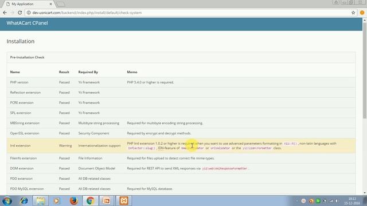
Task: Select the My Application browser tab
Action: pos(28,4)
